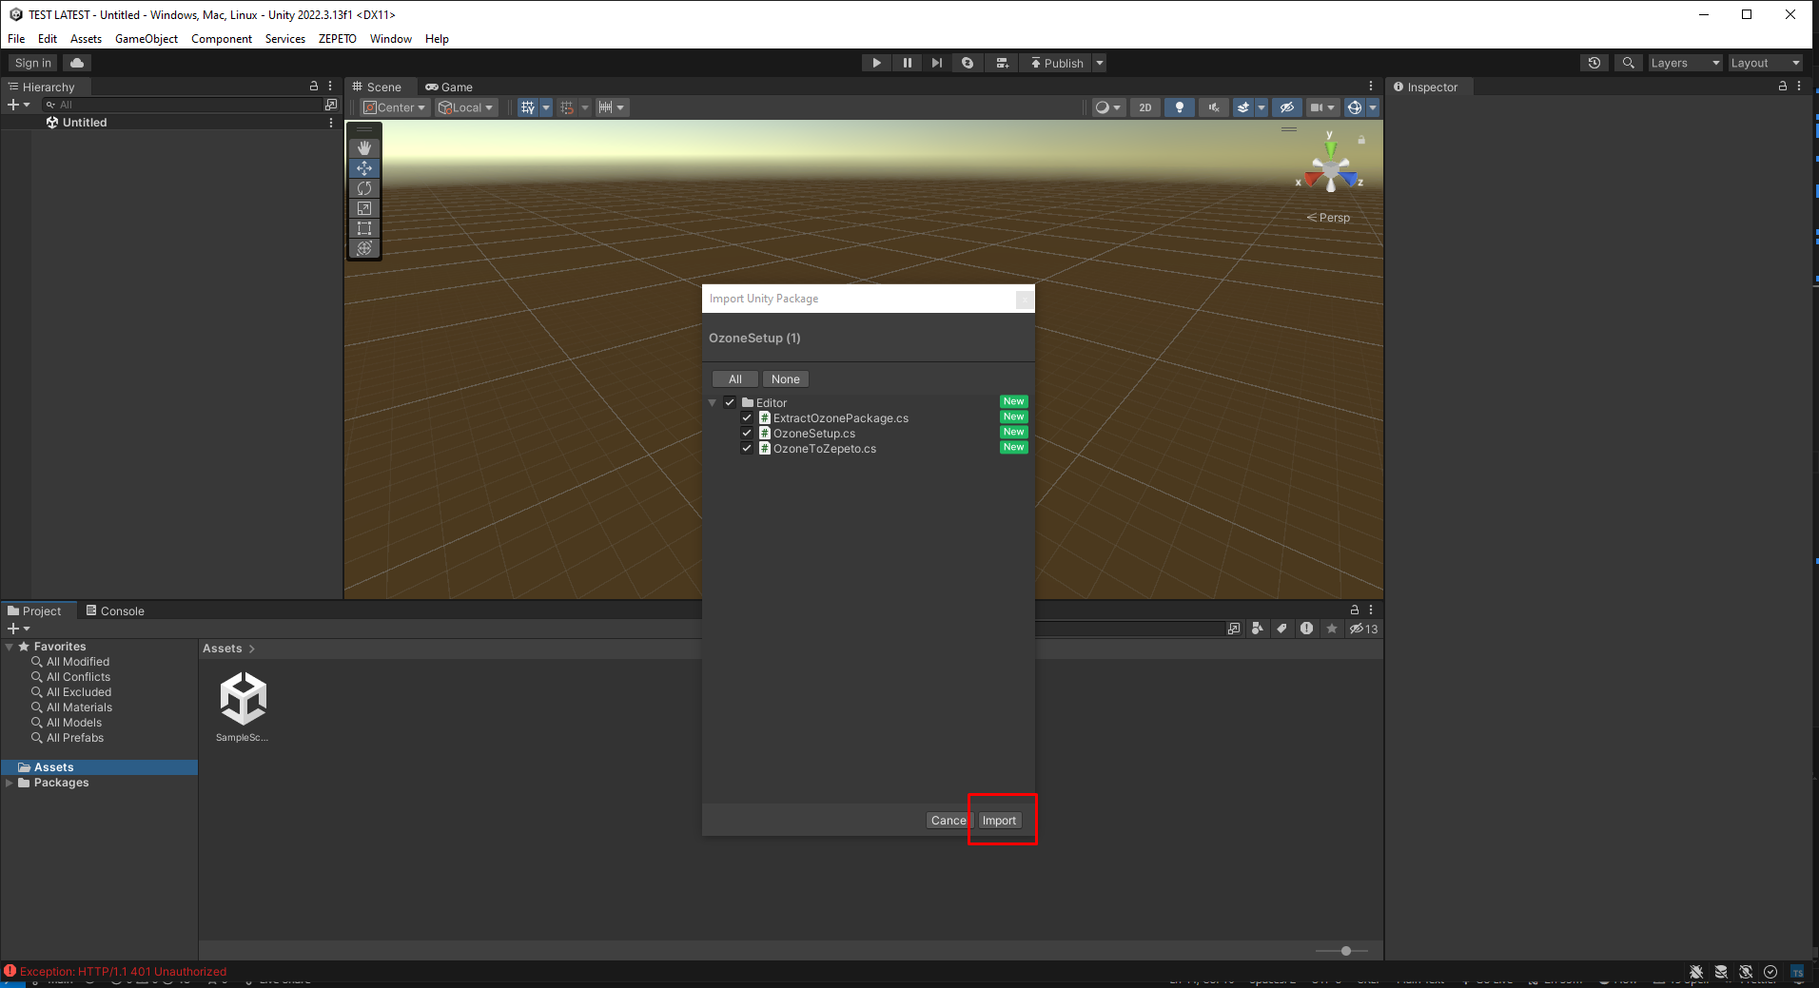Screen dimensions: 1819x988
Task: Search by label icon in Project panel
Action: click(1282, 629)
